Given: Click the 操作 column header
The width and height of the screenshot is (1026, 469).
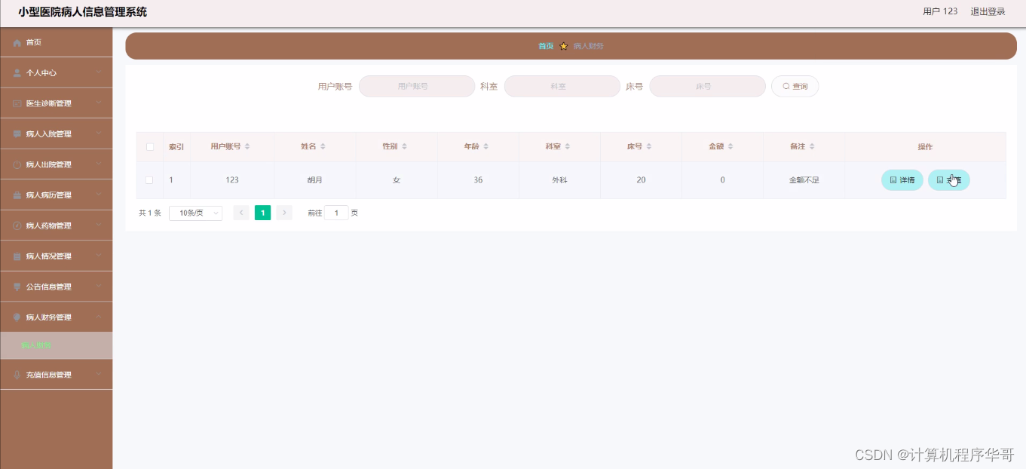Looking at the screenshot, I should tap(925, 147).
